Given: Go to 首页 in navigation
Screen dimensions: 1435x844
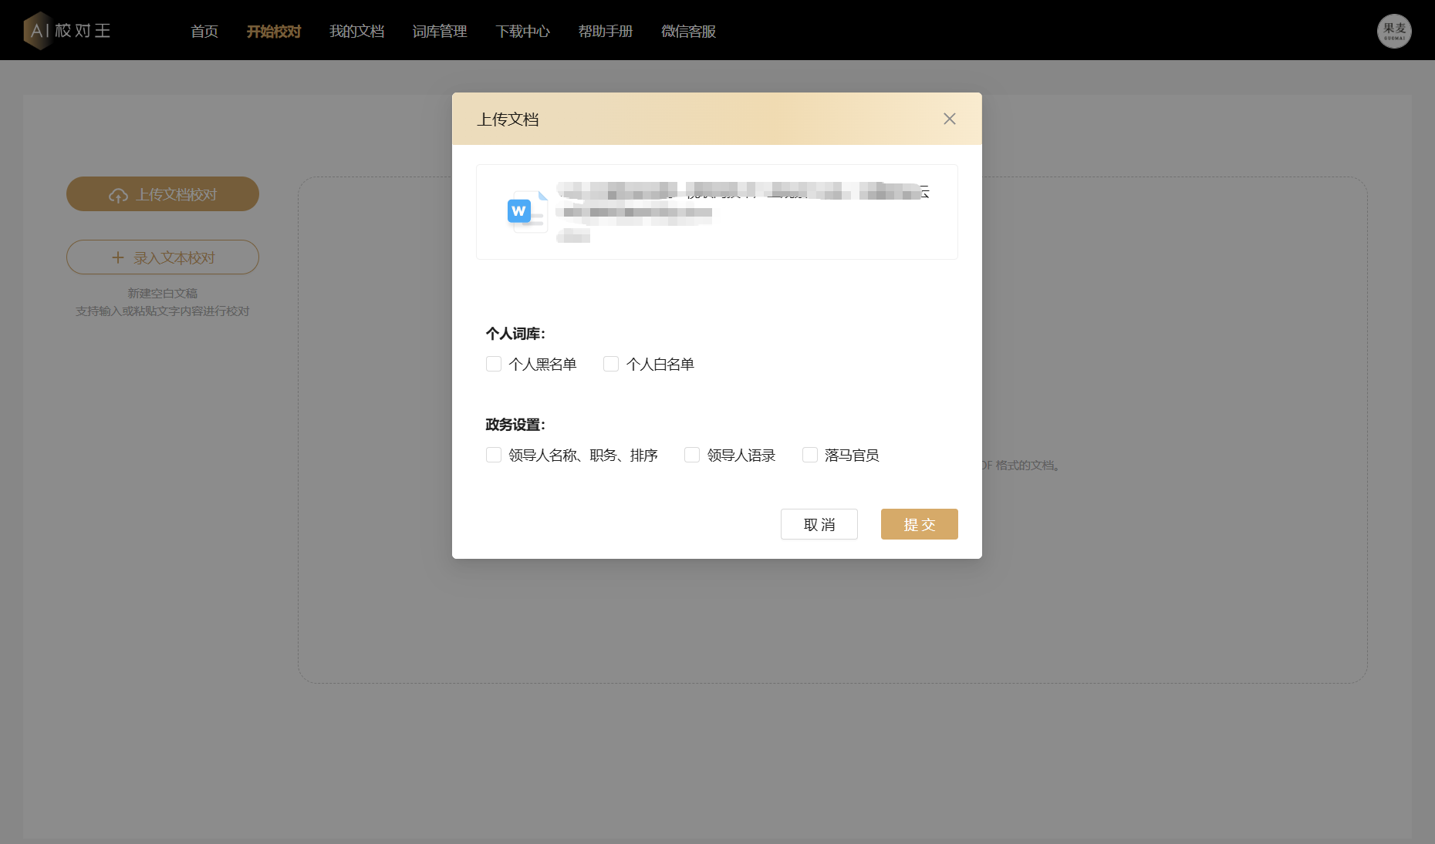Looking at the screenshot, I should 204,32.
